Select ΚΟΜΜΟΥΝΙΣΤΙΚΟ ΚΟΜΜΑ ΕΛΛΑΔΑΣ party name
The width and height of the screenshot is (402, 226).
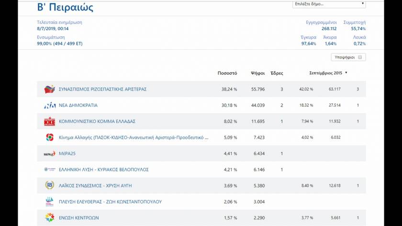pyautogui.click(x=97, y=122)
